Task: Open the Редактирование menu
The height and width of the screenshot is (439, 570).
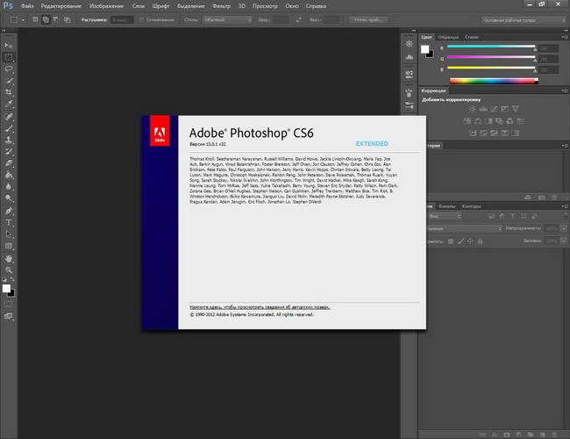Action: tap(61, 6)
